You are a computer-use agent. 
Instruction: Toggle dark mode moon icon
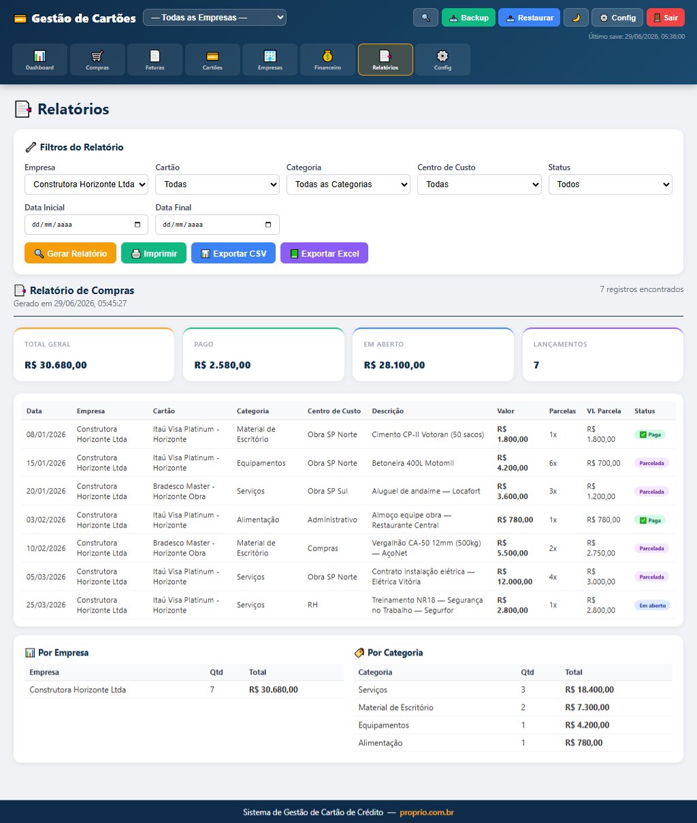[x=576, y=18]
